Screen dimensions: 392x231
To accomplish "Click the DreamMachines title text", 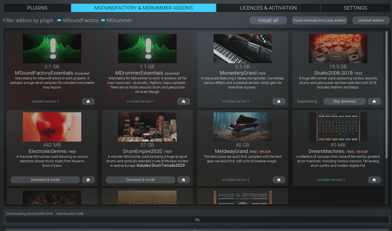I will tap(327, 151).
